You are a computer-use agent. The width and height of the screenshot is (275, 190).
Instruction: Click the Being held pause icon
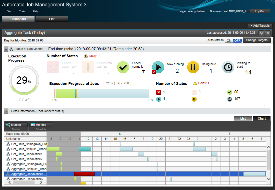click(193, 67)
